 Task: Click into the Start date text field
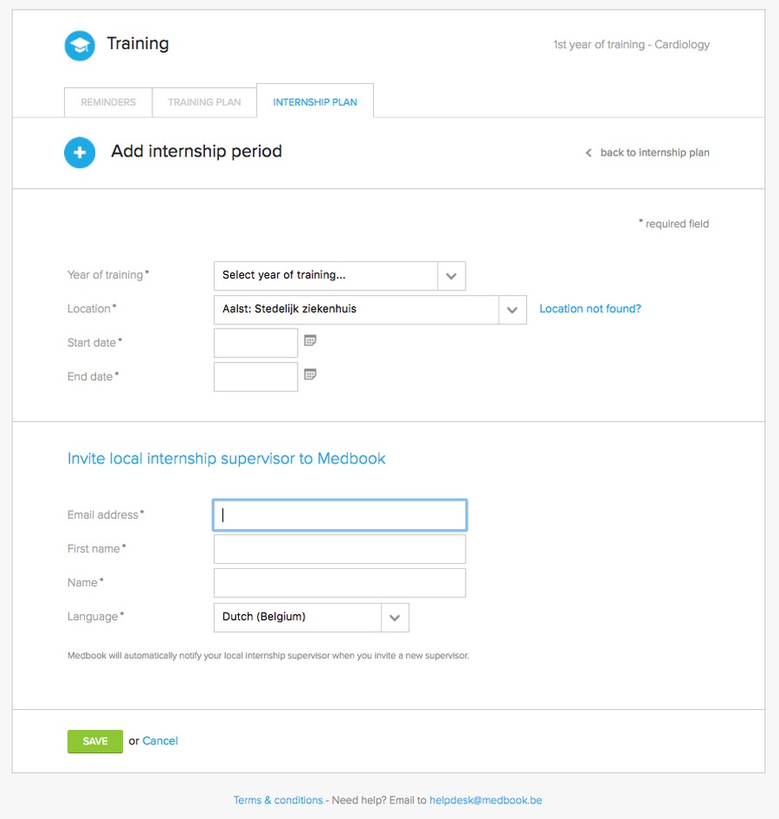tap(255, 342)
